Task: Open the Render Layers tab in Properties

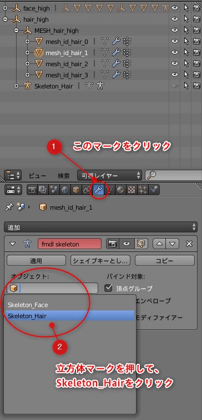Action: (x=43, y=190)
